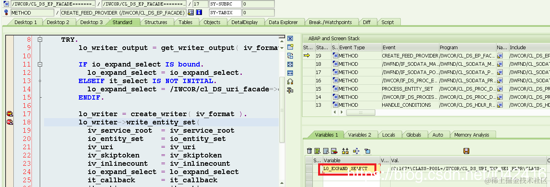Click the blue gear icon left of METHOD field

6,13
